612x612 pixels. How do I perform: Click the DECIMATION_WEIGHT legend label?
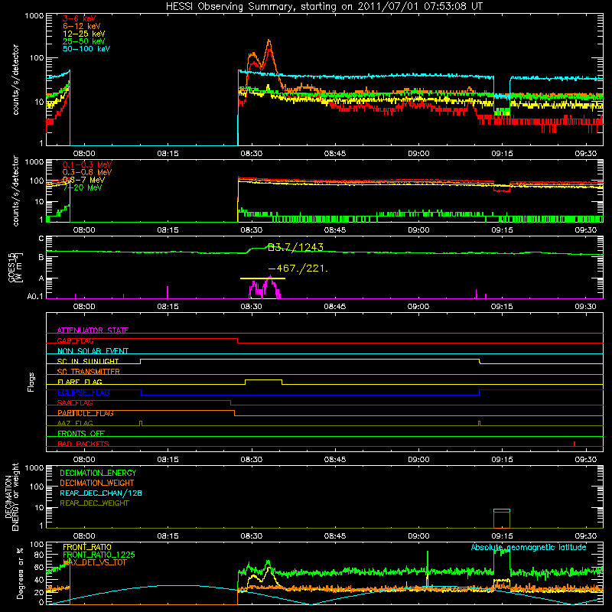97,483
